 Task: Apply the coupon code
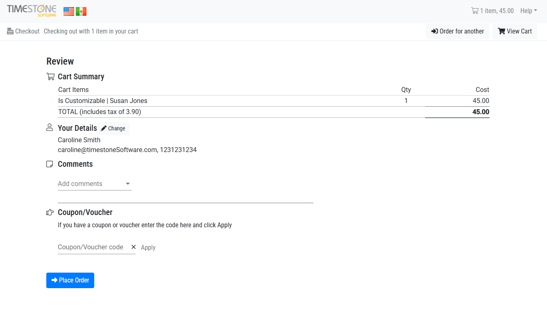(148, 247)
